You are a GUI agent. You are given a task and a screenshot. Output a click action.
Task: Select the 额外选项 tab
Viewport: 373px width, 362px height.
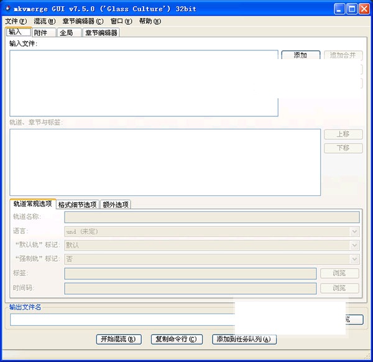point(116,204)
